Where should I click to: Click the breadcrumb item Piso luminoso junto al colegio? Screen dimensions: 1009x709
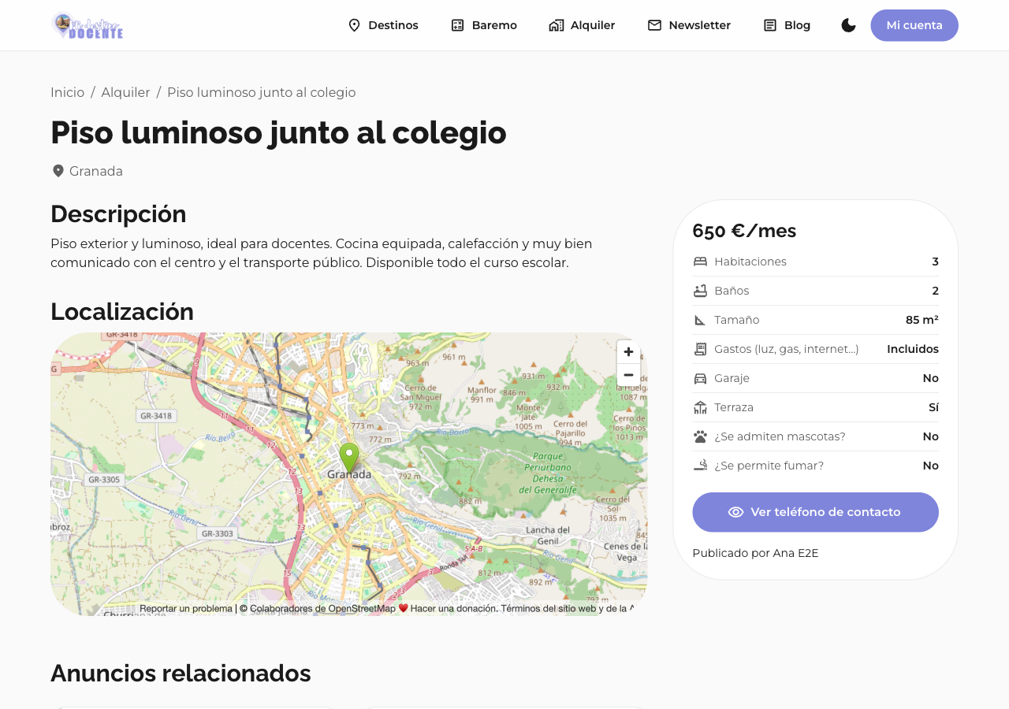[x=261, y=92]
